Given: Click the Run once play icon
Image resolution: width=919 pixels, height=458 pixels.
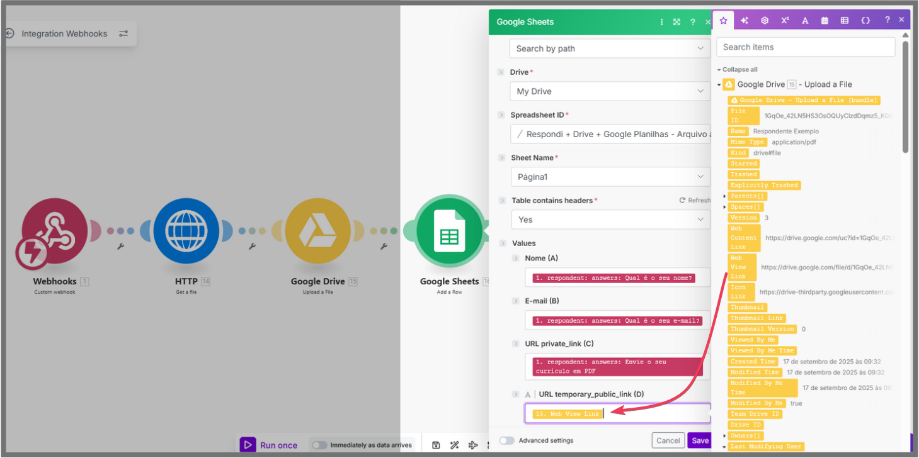Looking at the screenshot, I should point(248,445).
